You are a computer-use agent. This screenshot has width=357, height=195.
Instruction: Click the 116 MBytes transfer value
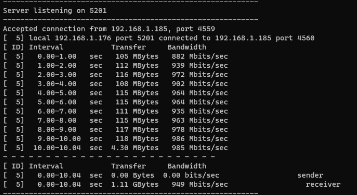pos(137,75)
